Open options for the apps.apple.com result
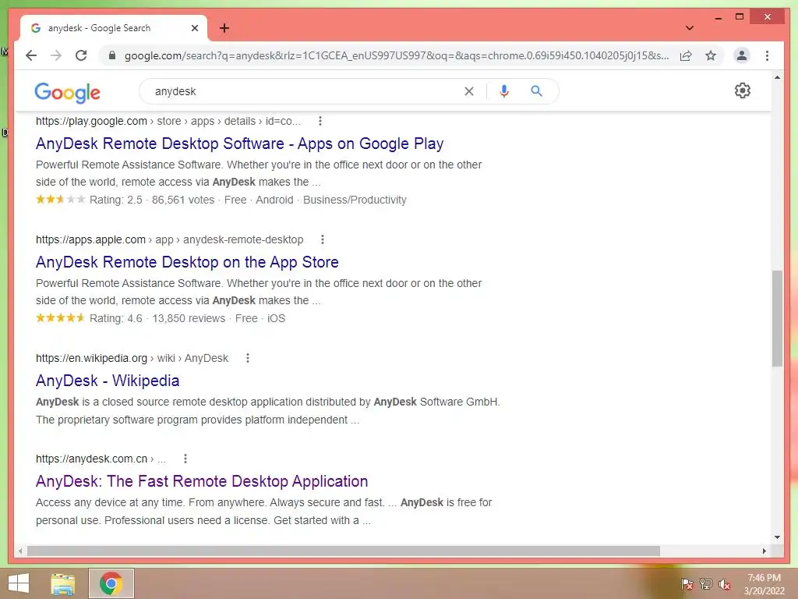This screenshot has height=599, width=798. (x=322, y=239)
